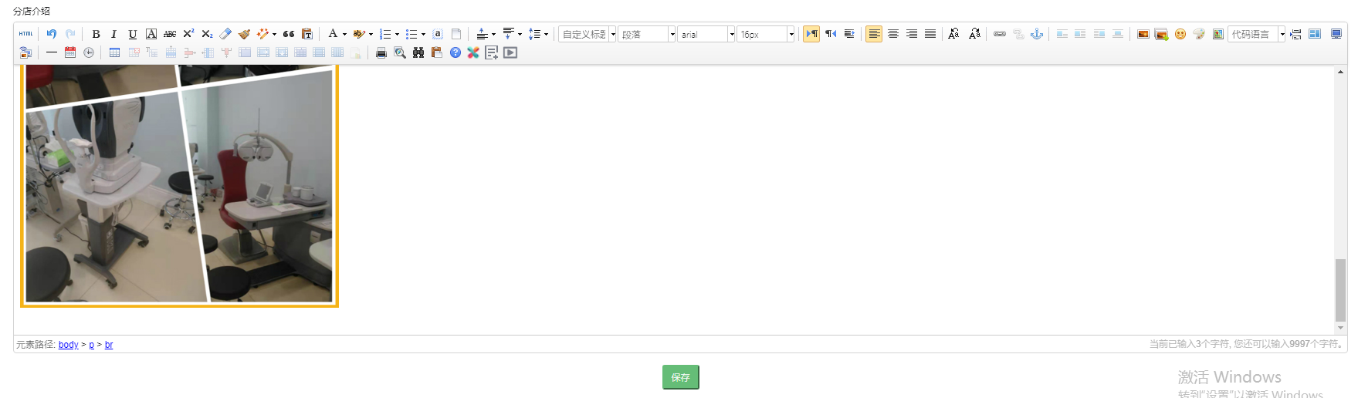This screenshot has height=398, width=1358.
Task: Toggle underline formatting
Action: tap(132, 34)
